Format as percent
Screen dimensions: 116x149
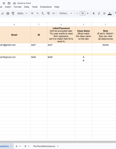coord(37,13)
